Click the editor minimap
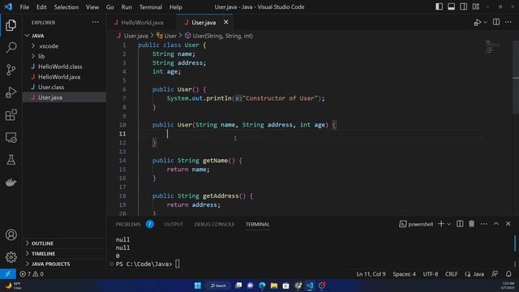 point(492,46)
